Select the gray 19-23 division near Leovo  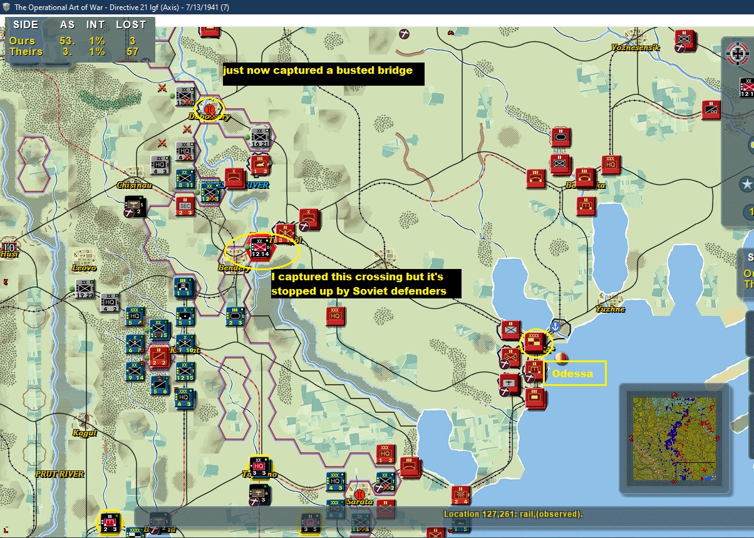(x=85, y=288)
